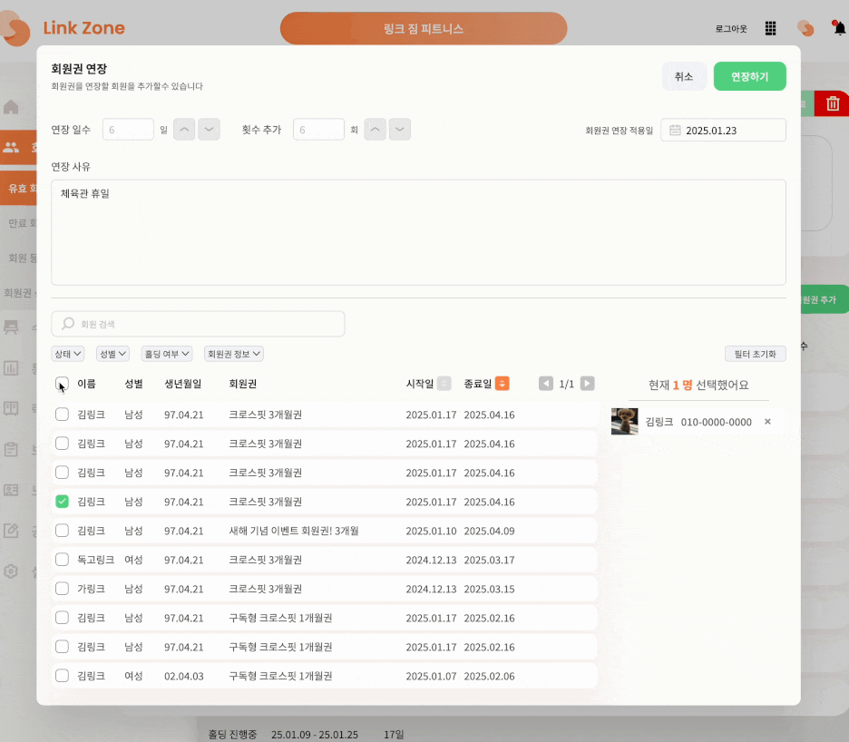The width and height of the screenshot is (849, 742).
Task: Remove selected member 김링크 with X
Action: 767,422
